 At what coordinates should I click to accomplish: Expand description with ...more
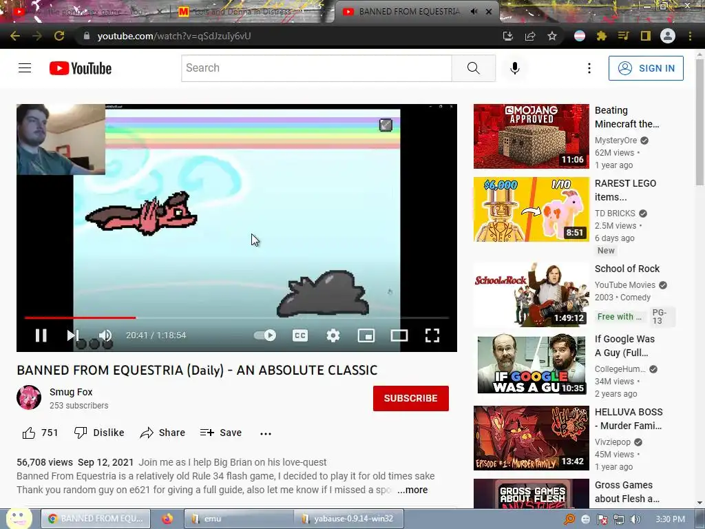point(412,490)
